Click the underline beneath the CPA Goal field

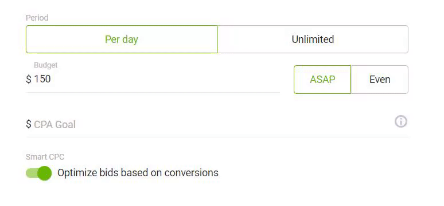click(217, 137)
